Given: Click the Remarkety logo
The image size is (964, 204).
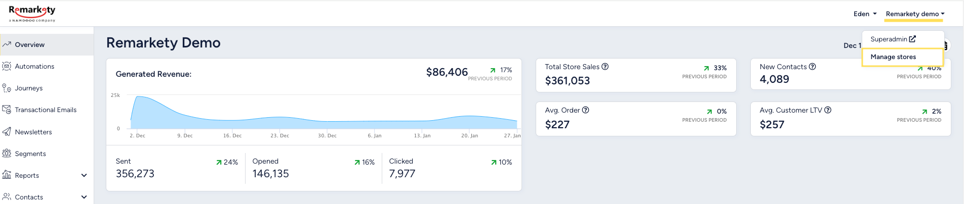Looking at the screenshot, I should click(32, 14).
